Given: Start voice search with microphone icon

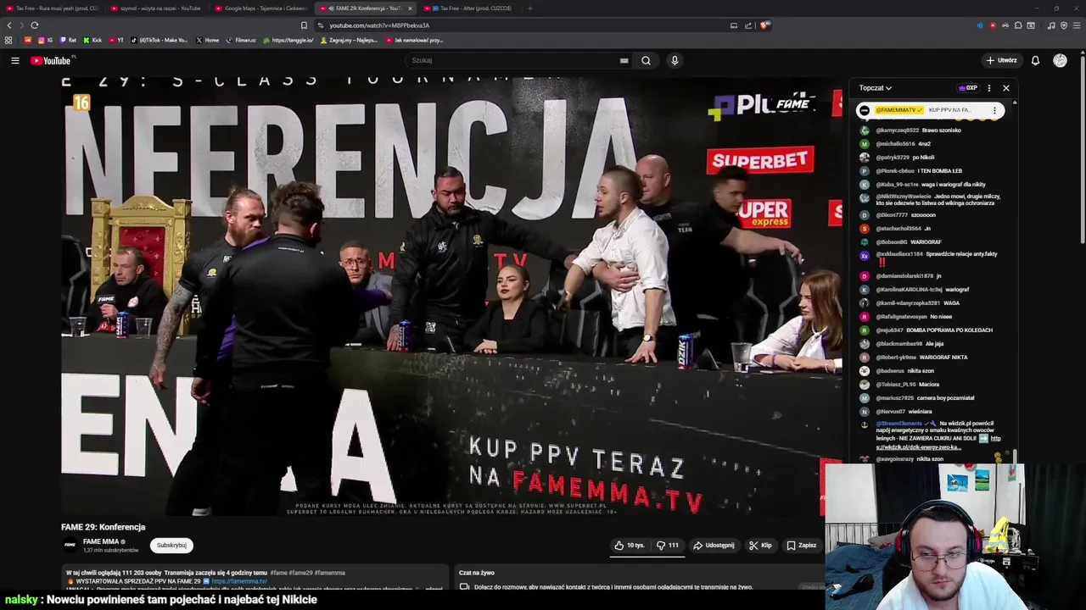Looking at the screenshot, I should pyautogui.click(x=675, y=60).
